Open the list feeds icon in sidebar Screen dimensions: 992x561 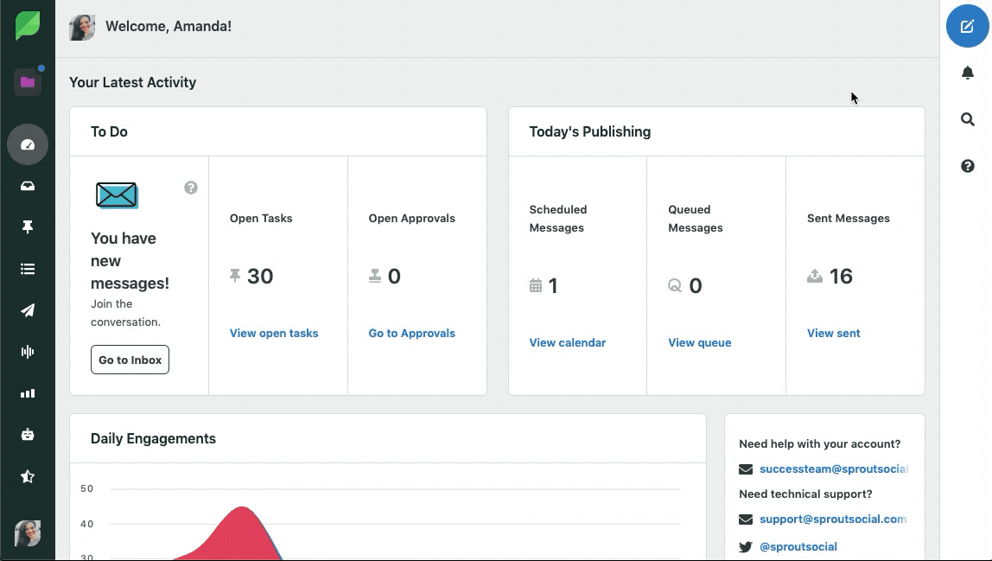coord(28,269)
